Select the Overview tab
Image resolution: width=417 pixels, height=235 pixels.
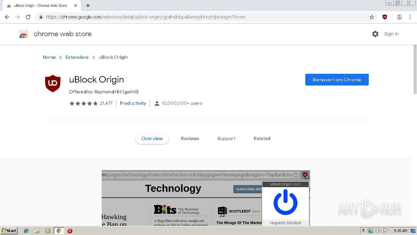click(x=152, y=138)
